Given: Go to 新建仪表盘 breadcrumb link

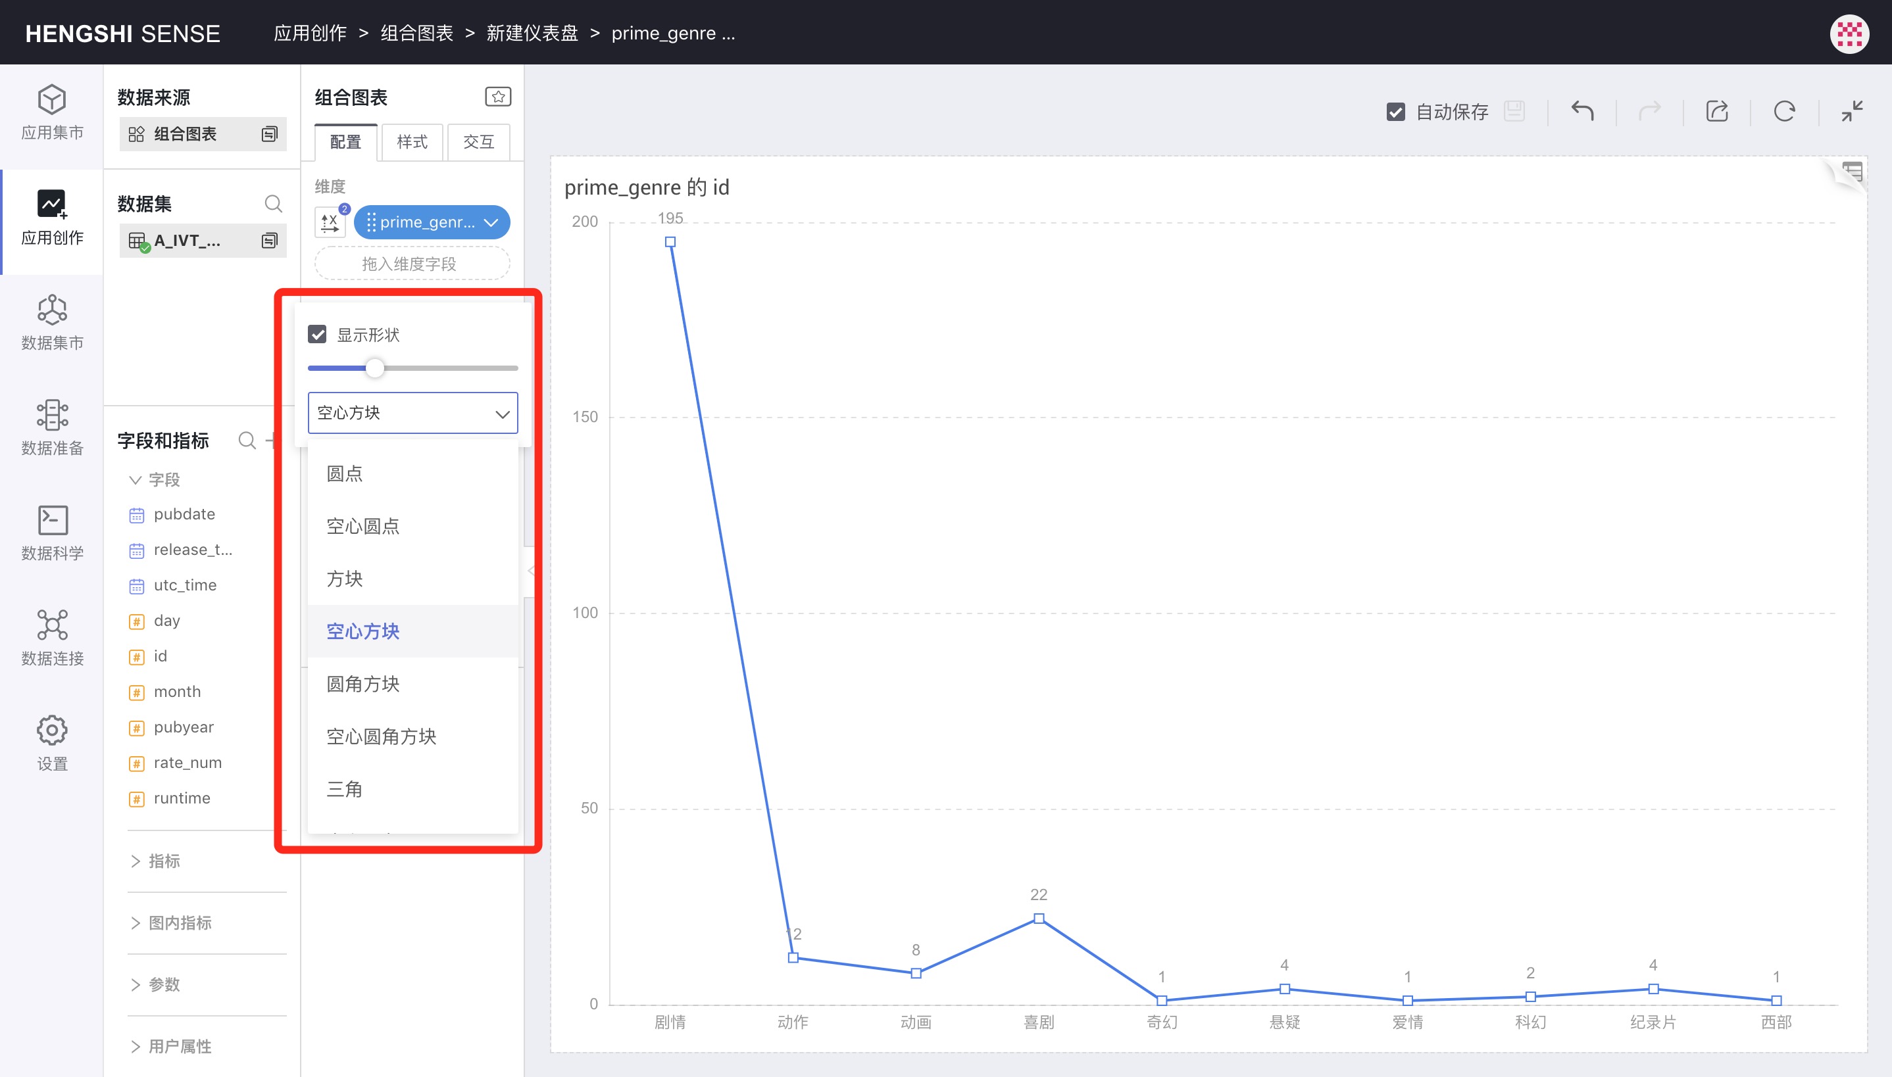Looking at the screenshot, I should tap(532, 34).
